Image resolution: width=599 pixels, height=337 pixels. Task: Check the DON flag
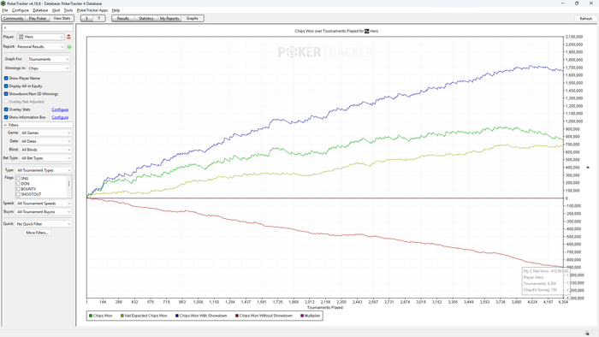click(18, 184)
